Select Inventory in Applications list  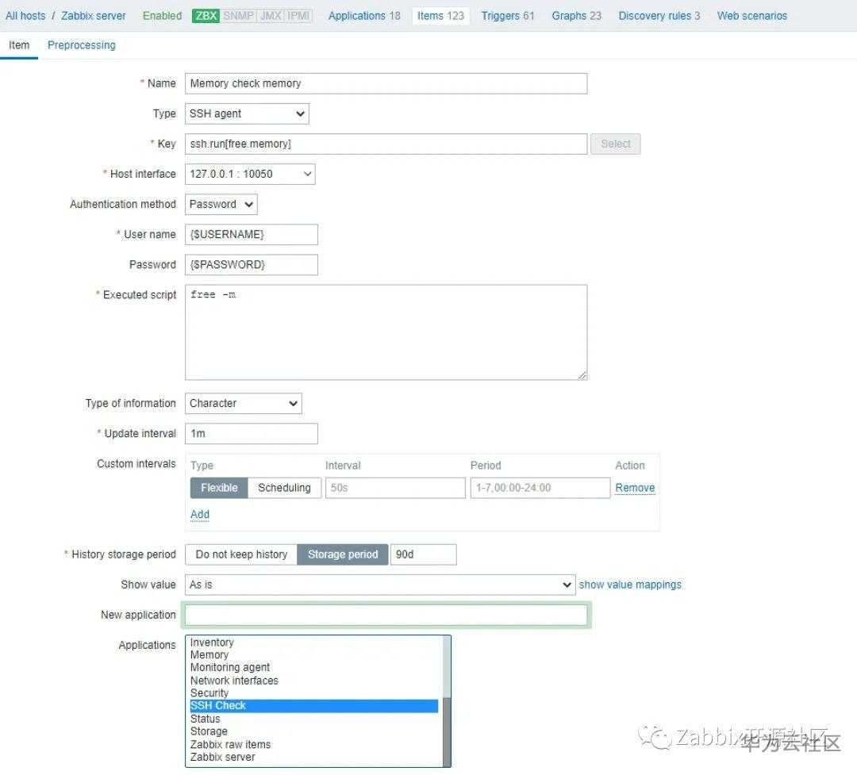(313, 643)
